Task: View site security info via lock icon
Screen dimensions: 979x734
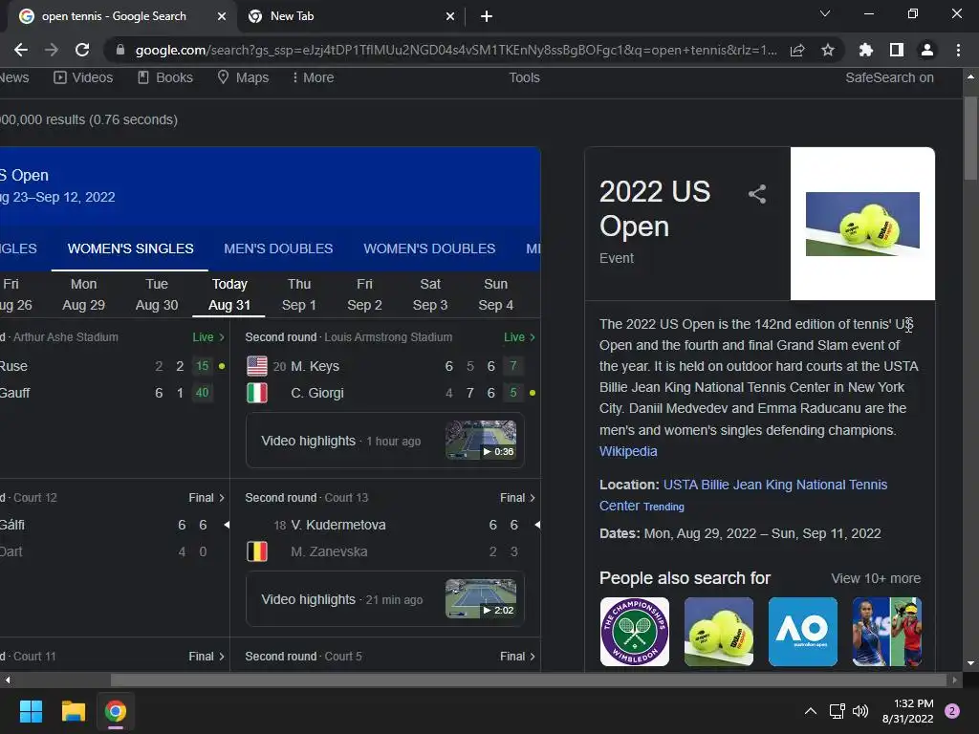Action: point(120,50)
